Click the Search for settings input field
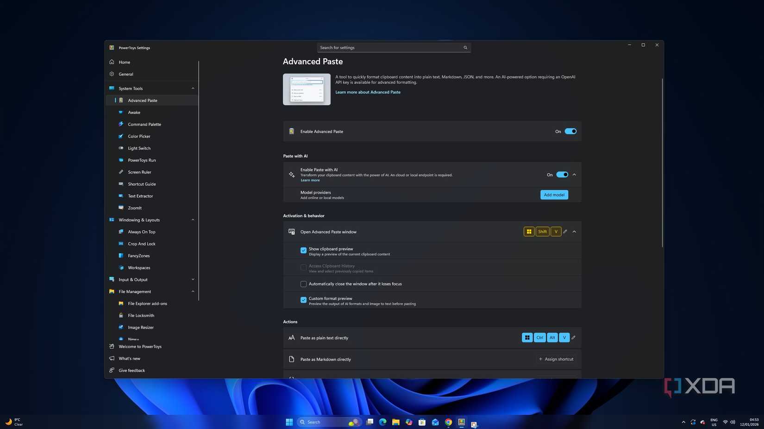The image size is (764, 429). pos(391,47)
